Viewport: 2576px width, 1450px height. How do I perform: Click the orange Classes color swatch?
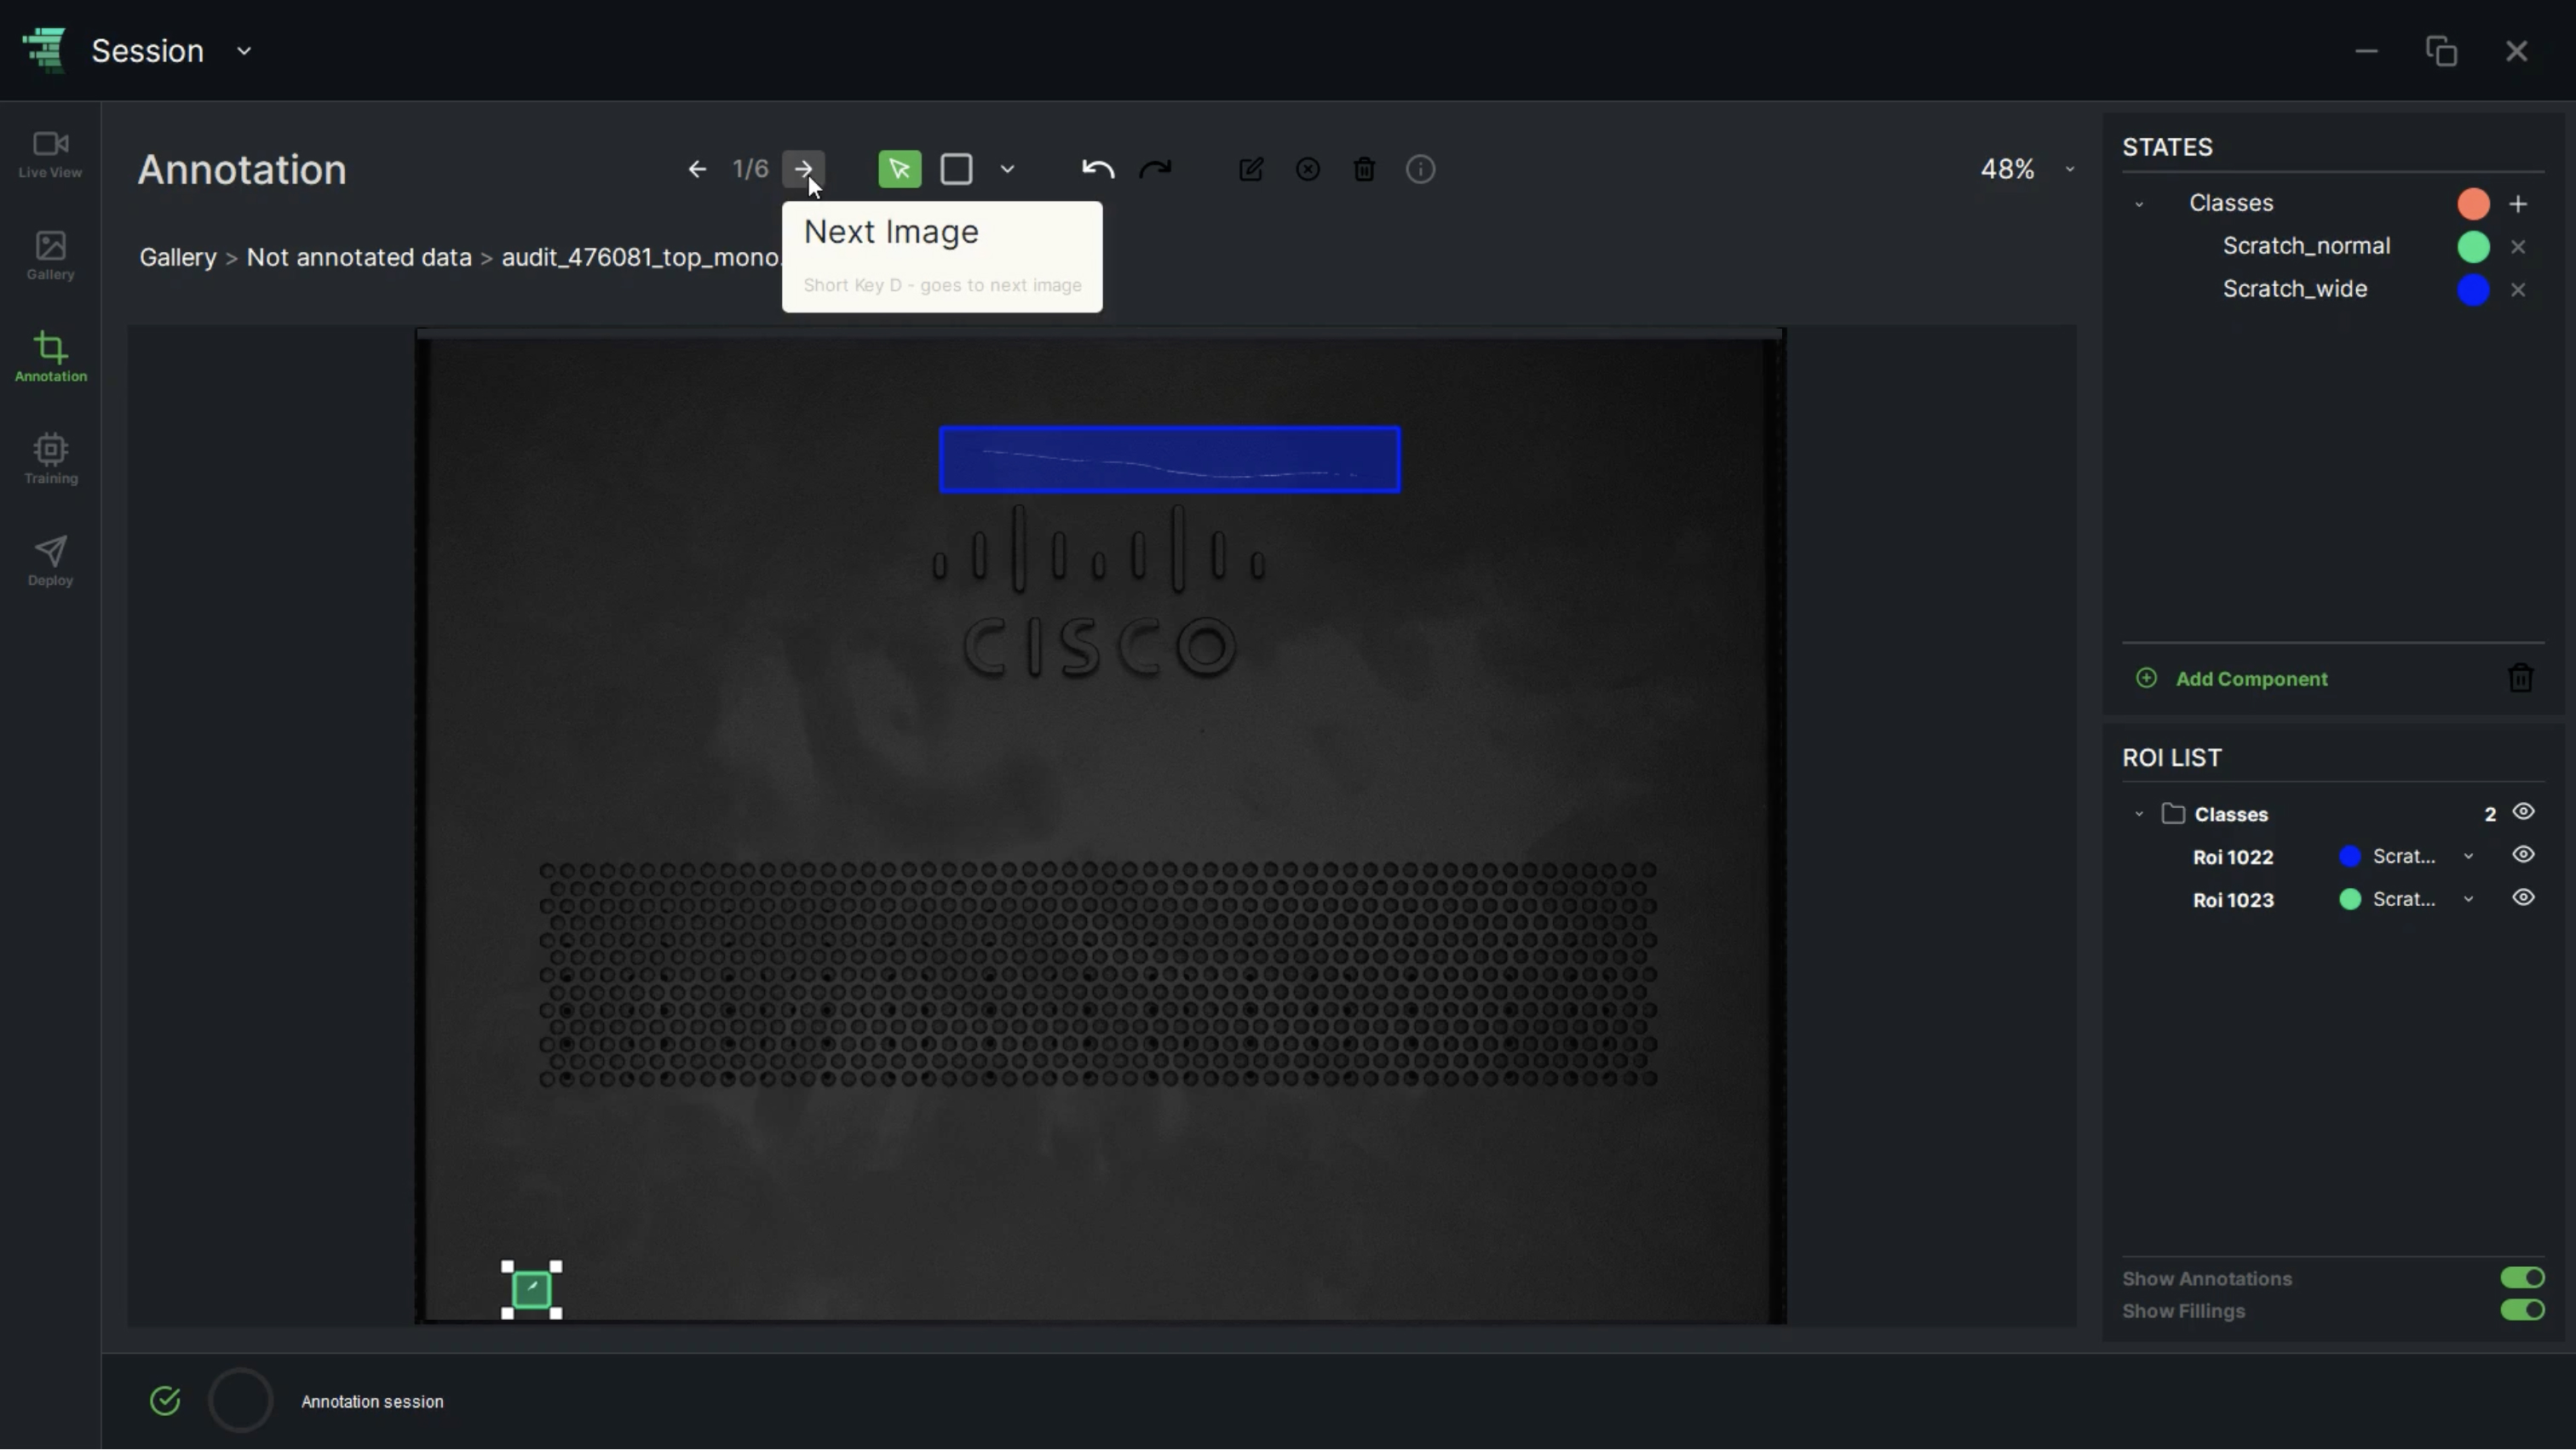pyautogui.click(x=2473, y=203)
